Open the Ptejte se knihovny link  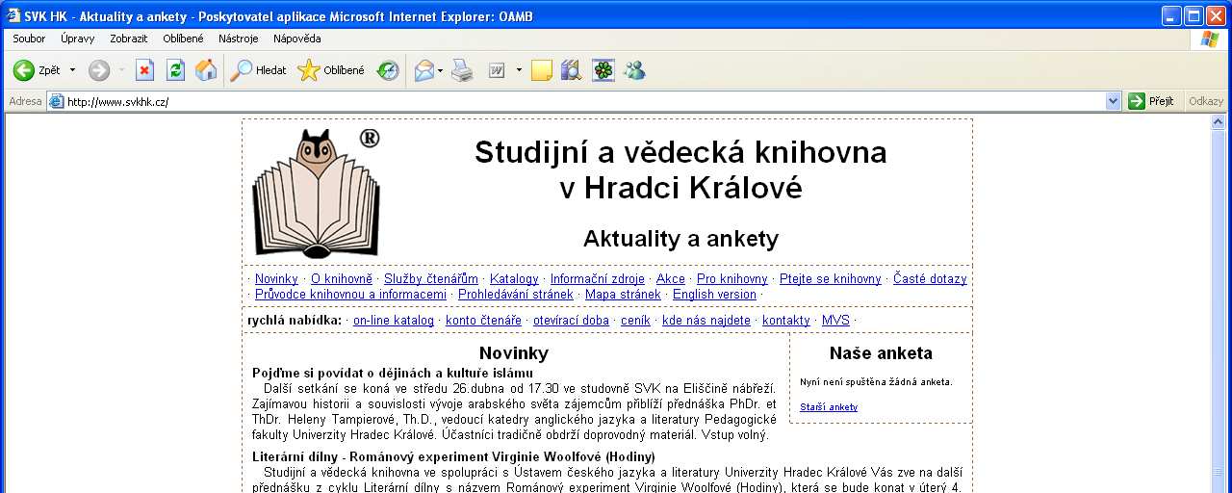click(x=831, y=279)
